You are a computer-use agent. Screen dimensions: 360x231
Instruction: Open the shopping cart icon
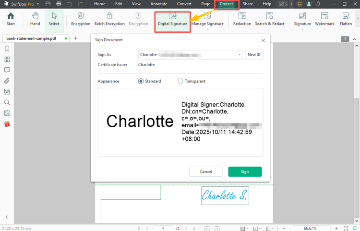(x=299, y=4)
